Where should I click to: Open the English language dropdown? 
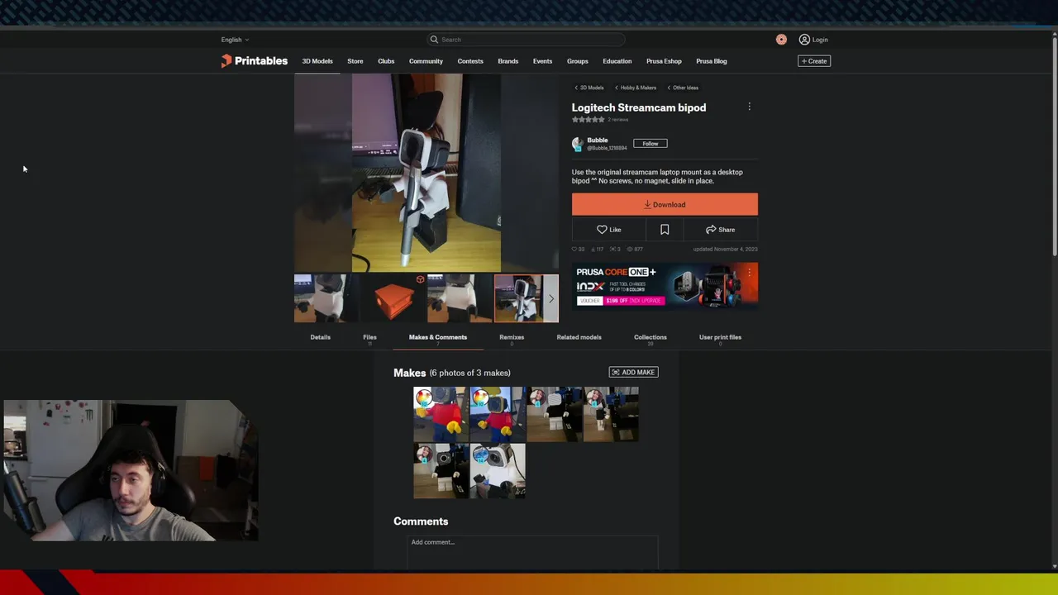pyautogui.click(x=235, y=40)
